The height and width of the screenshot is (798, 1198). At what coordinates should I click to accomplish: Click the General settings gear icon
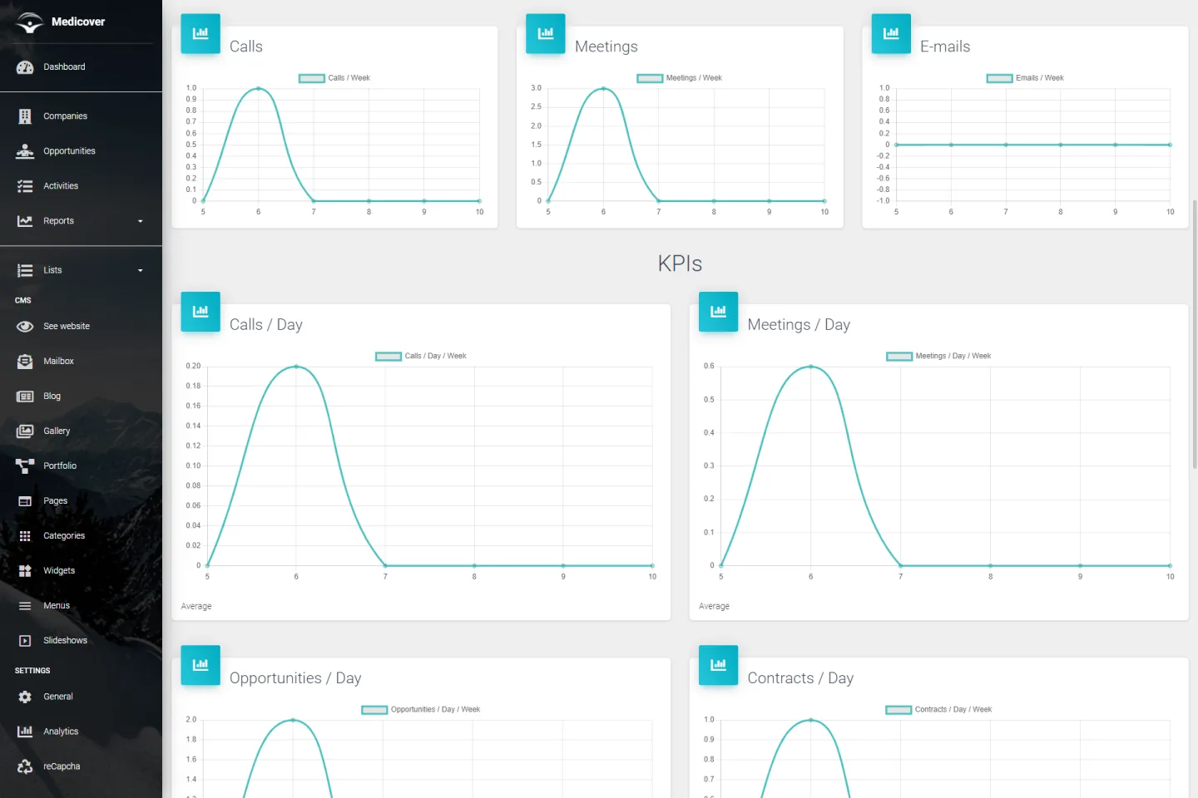pyautogui.click(x=25, y=697)
